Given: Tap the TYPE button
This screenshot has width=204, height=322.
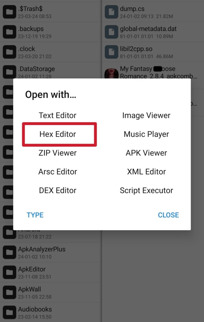Looking at the screenshot, I should tap(35, 215).
